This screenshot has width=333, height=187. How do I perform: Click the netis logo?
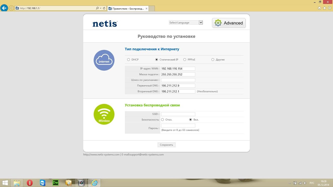tap(105, 23)
